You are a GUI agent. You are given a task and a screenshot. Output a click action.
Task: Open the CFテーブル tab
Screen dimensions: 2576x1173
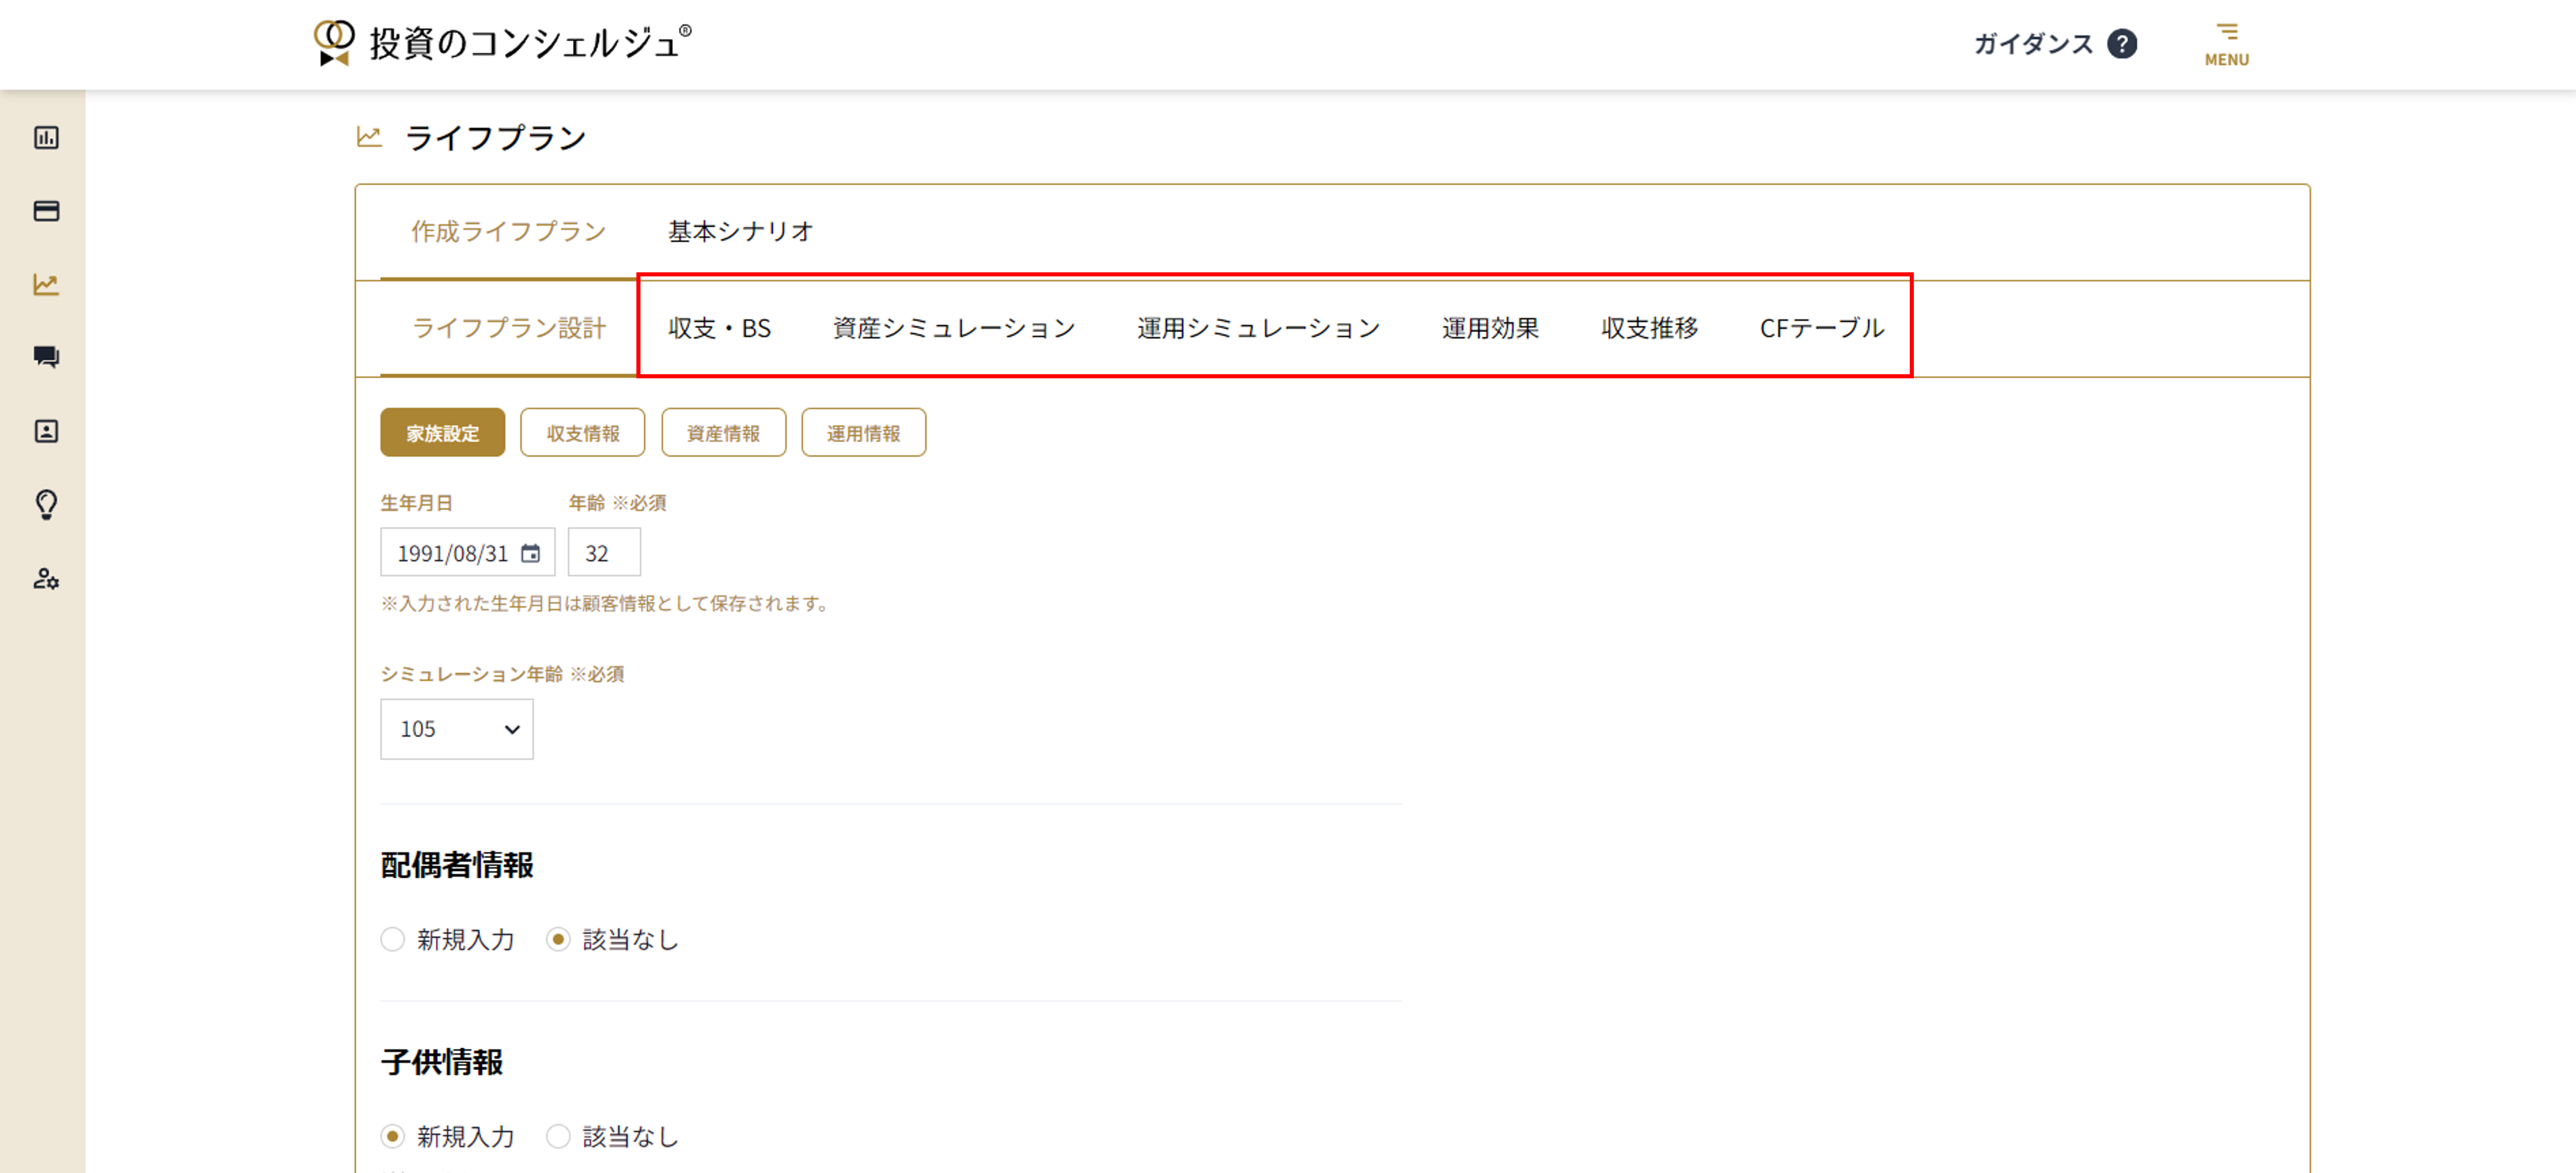coord(1821,328)
